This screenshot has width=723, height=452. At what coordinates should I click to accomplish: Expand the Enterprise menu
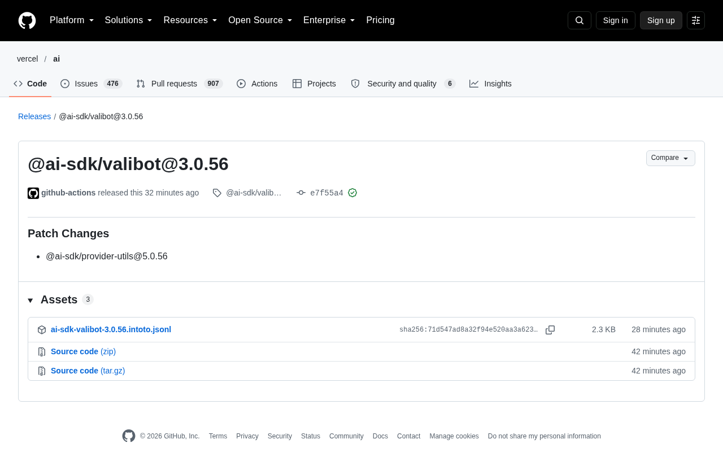click(x=329, y=20)
